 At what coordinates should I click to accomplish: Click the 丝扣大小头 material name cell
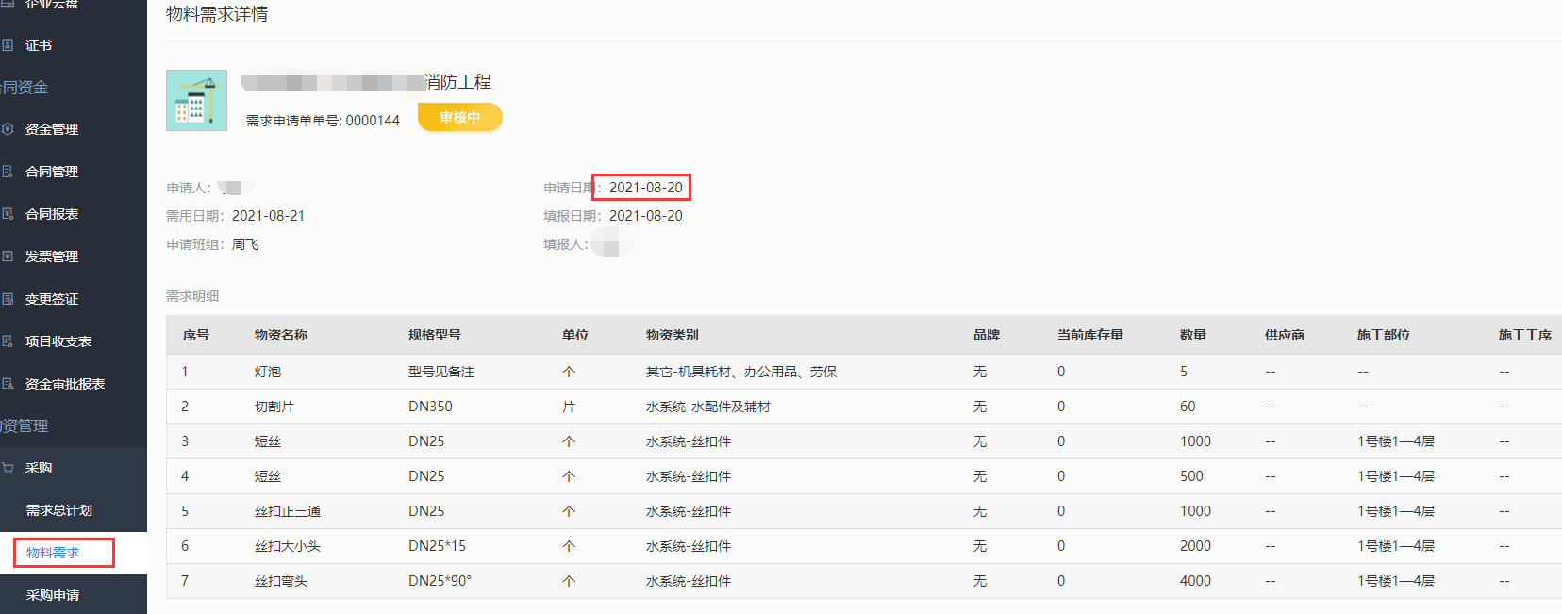(288, 546)
